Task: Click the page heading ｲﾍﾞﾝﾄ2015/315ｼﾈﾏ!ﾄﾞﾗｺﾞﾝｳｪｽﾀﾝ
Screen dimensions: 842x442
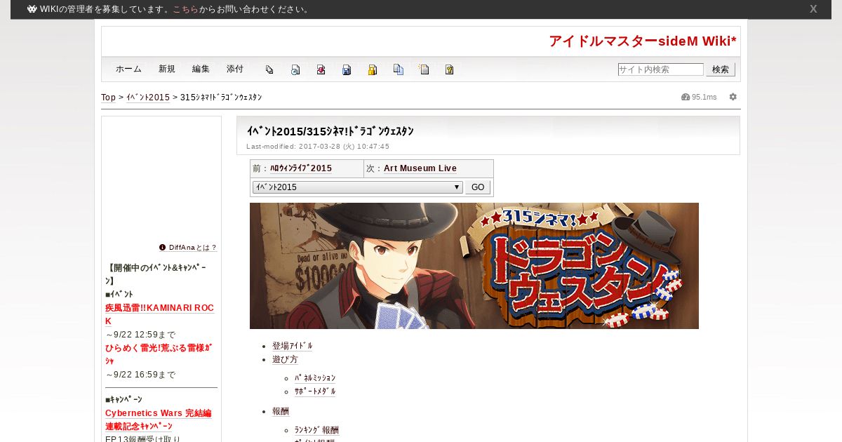Action: 330,131
